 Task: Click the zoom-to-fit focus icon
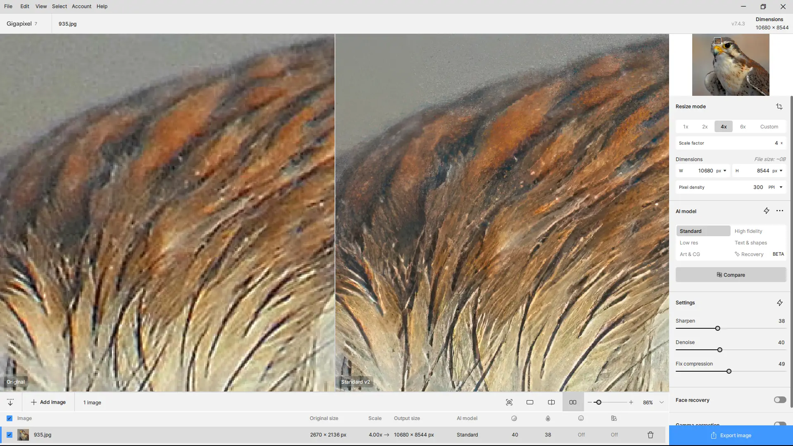pos(509,402)
